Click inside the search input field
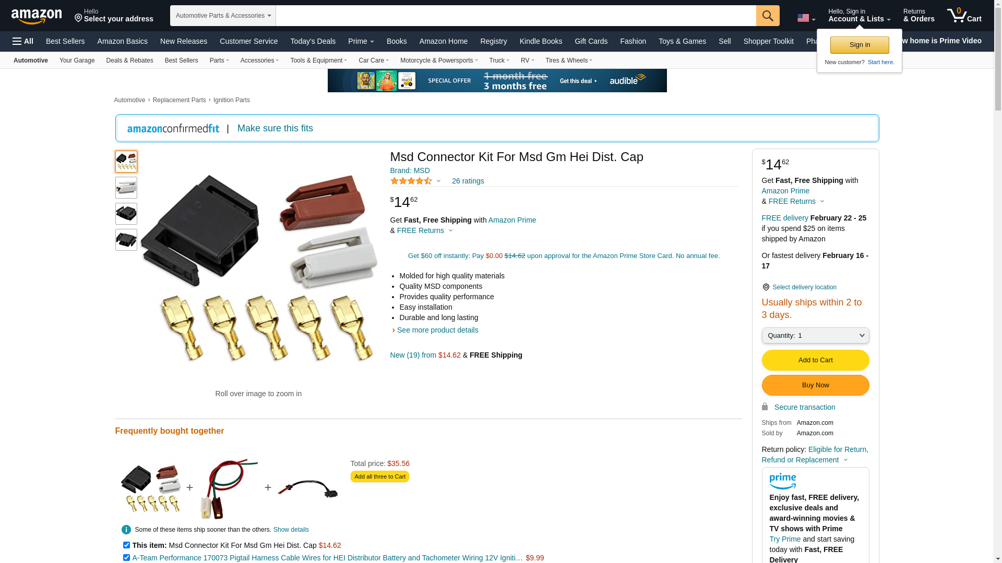The height and width of the screenshot is (563, 1002). pos(516,16)
